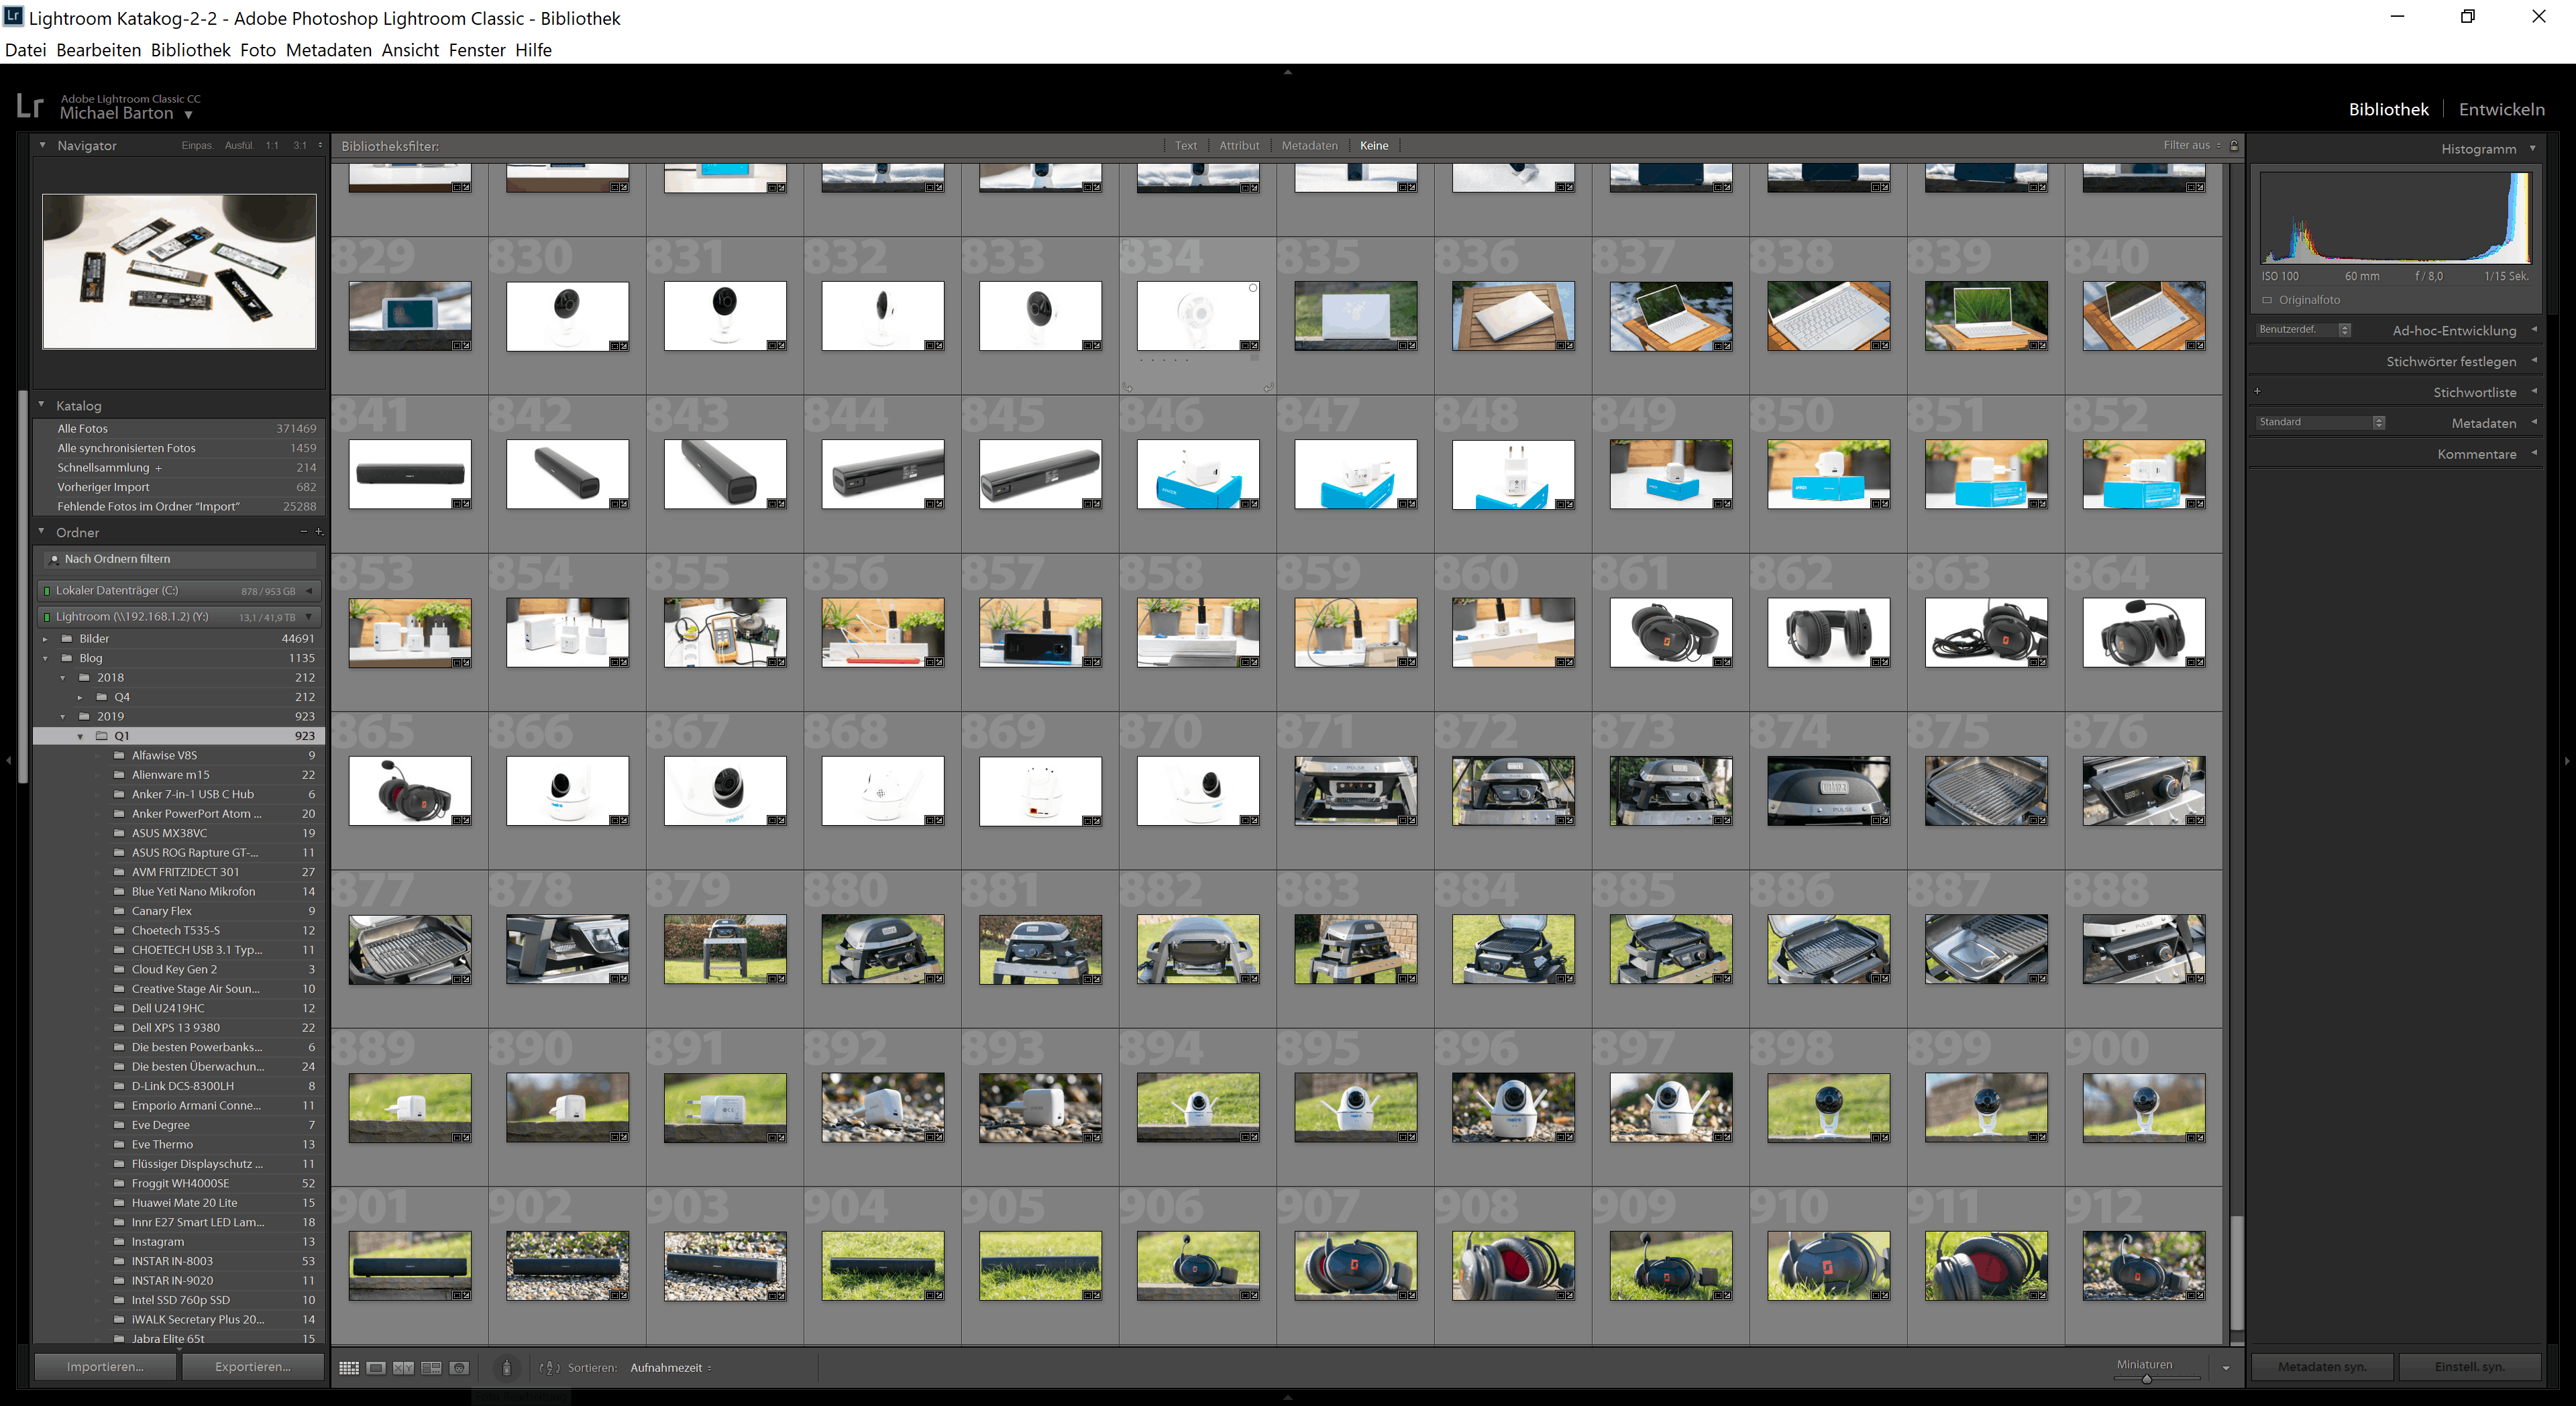Screen dimensions: 2576x1406
Task: Expand the Kommentare panel
Action: (2534, 454)
